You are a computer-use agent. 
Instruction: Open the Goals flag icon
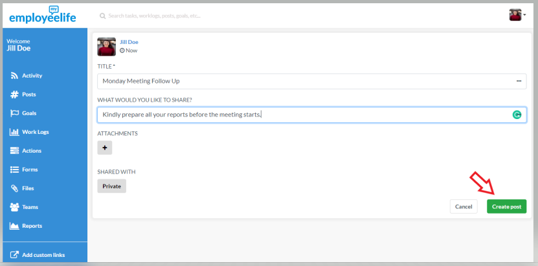click(14, 113)
